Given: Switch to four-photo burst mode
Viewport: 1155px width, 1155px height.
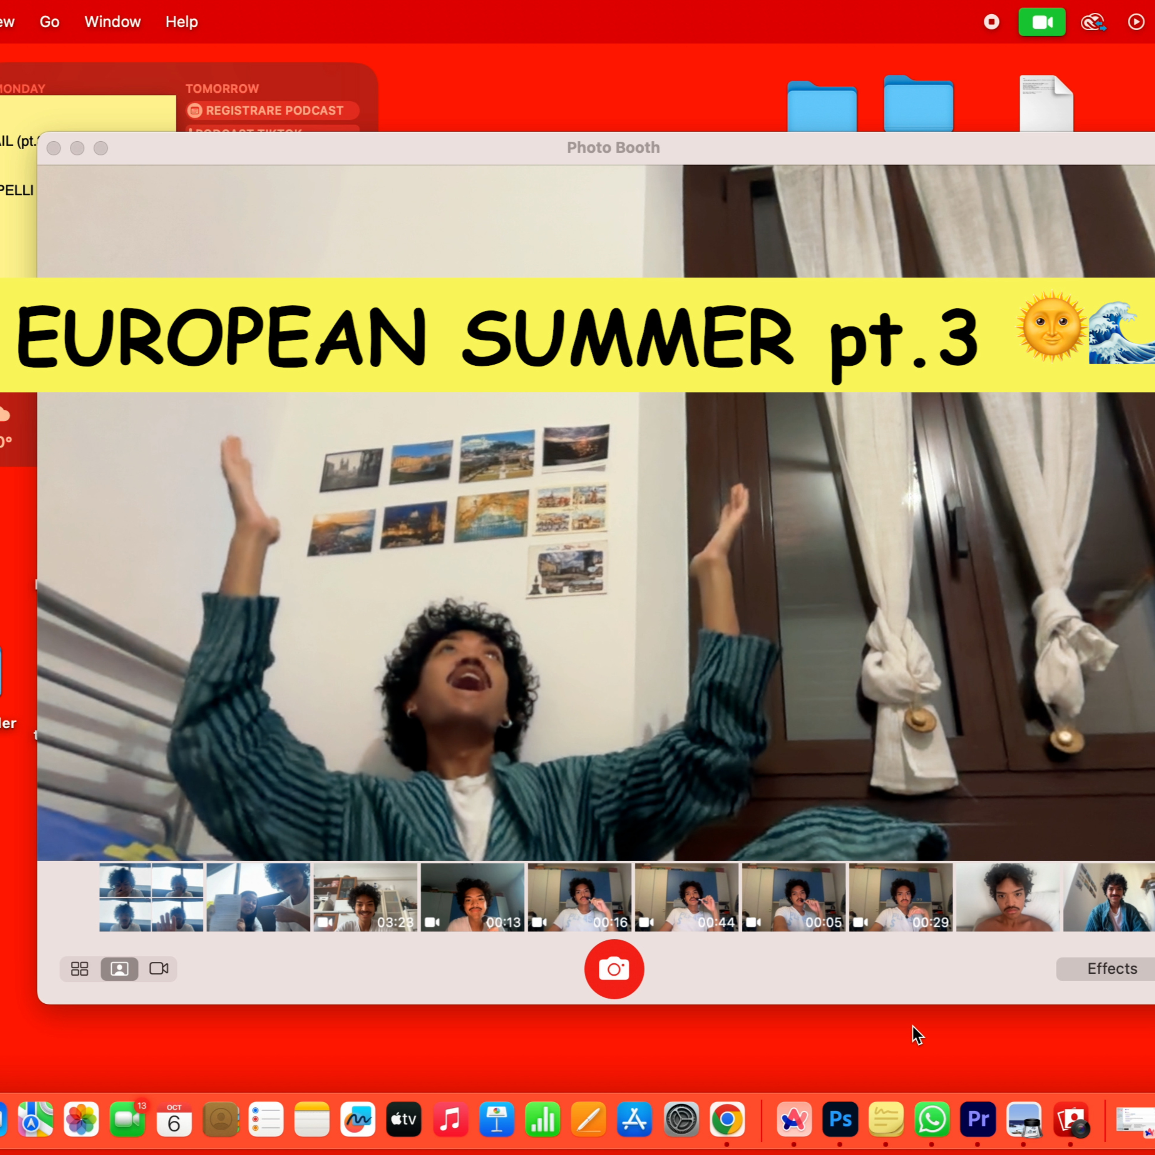Looking at the screenshot, I should [x=80, y=969].
